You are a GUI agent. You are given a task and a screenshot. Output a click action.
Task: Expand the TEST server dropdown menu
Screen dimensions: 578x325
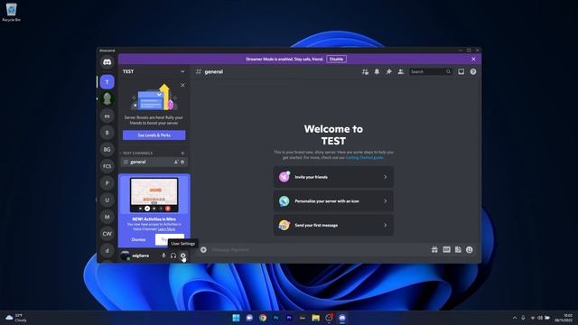coord(182,71)
